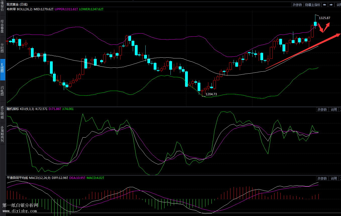Click the J:74.00 value
The height and width of the screenshot is (216, 341).
(x=68, y=109)
